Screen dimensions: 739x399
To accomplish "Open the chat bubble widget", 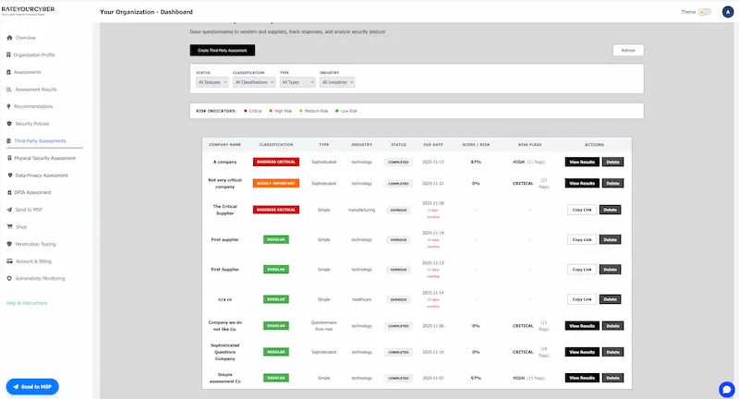I will point(725,388).
